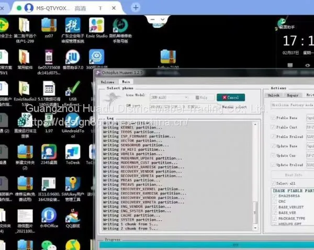The height and width of the screenshot is (250, 314).
Task: Click the Update Base file path field
Action: tap(310, 146)
